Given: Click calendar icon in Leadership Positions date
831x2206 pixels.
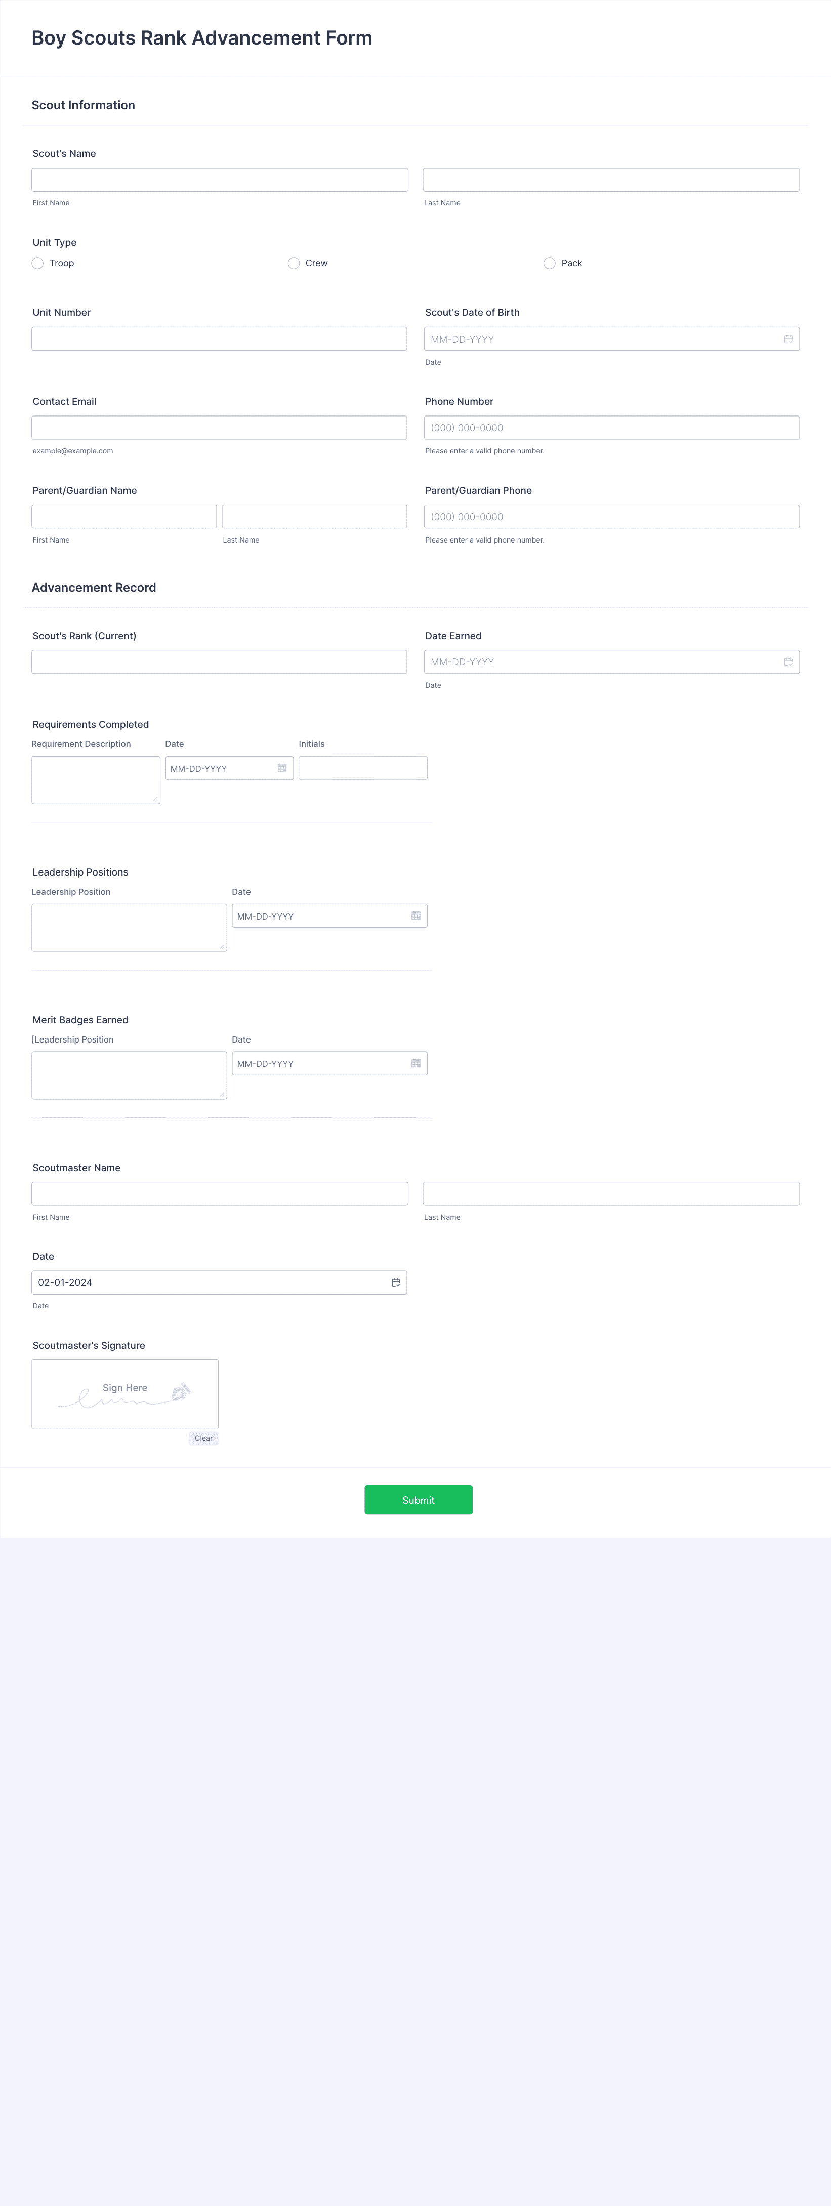Looking at the screenshot, I should click(416, 917).
